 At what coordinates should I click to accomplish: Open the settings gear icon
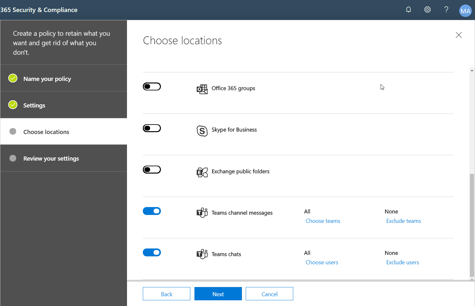(x=427, y=9)
